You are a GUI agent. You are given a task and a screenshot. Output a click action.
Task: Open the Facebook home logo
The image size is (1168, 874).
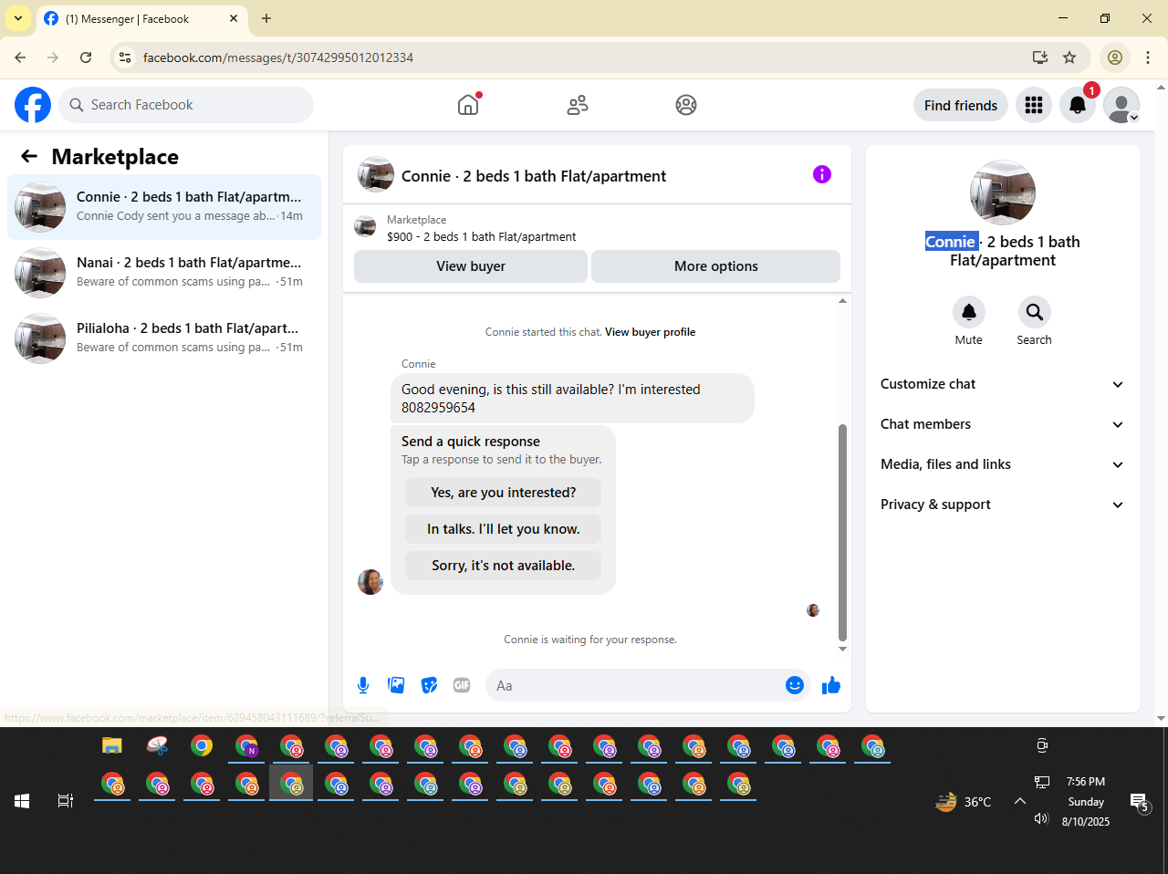click(x=33, y=105)
